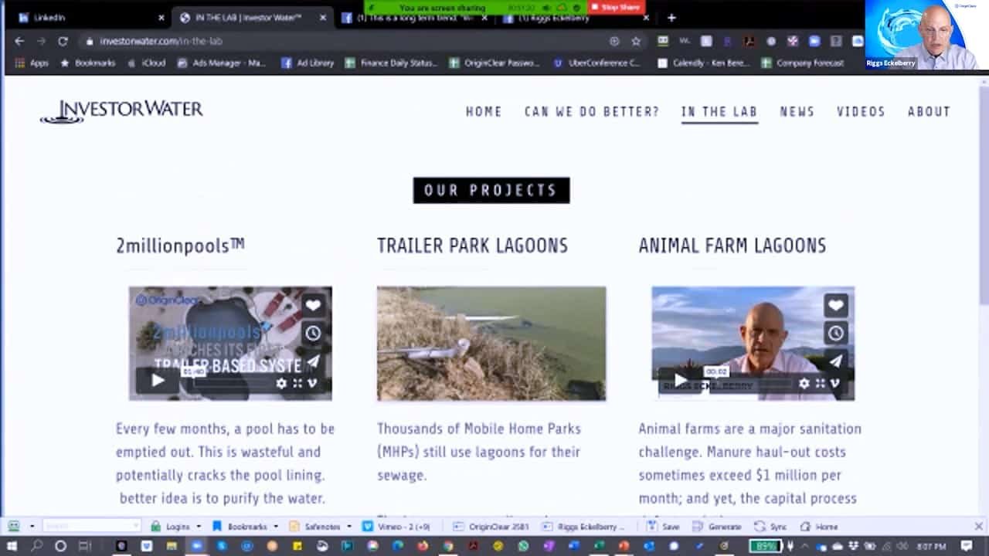Close the IN THE LAB tab
Viewport: 989px width, 556px height.
point(323,18)
